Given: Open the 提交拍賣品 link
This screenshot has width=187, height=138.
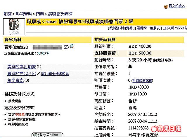Looking at the screenshot, I should pyautogui.click(x=177, y=6).
